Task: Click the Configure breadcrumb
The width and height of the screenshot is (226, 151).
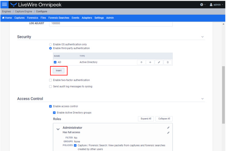Action: (41, 12)
